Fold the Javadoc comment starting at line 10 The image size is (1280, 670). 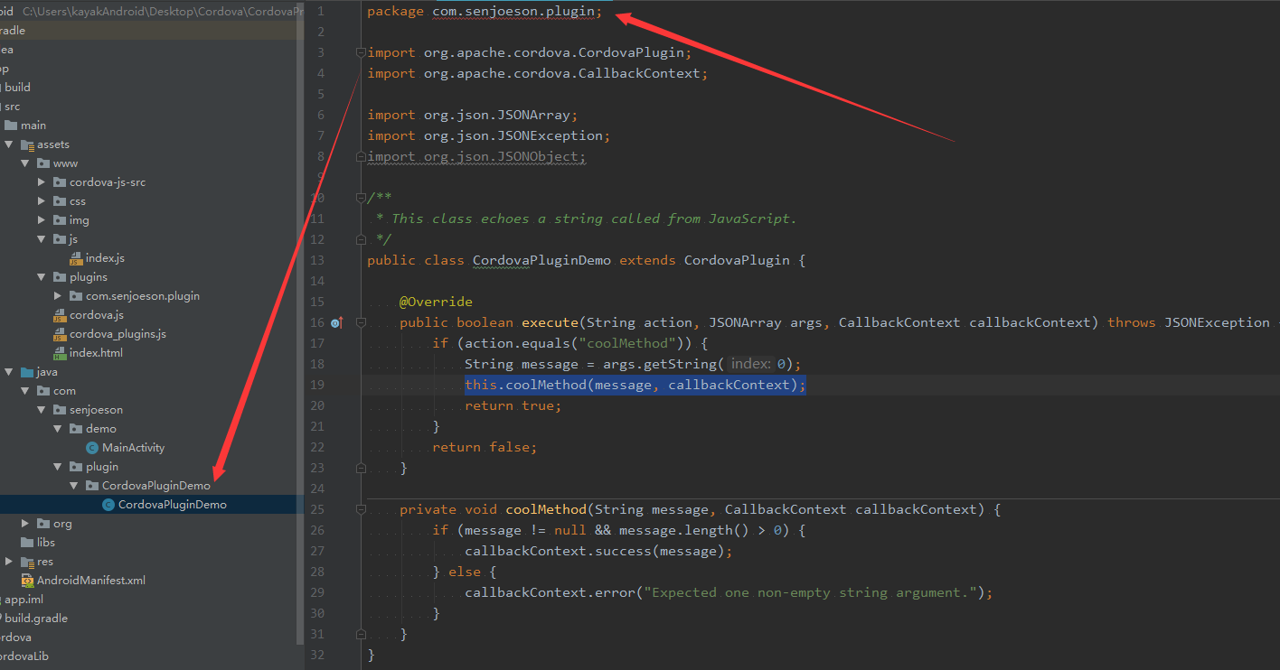tap(361, 198)
